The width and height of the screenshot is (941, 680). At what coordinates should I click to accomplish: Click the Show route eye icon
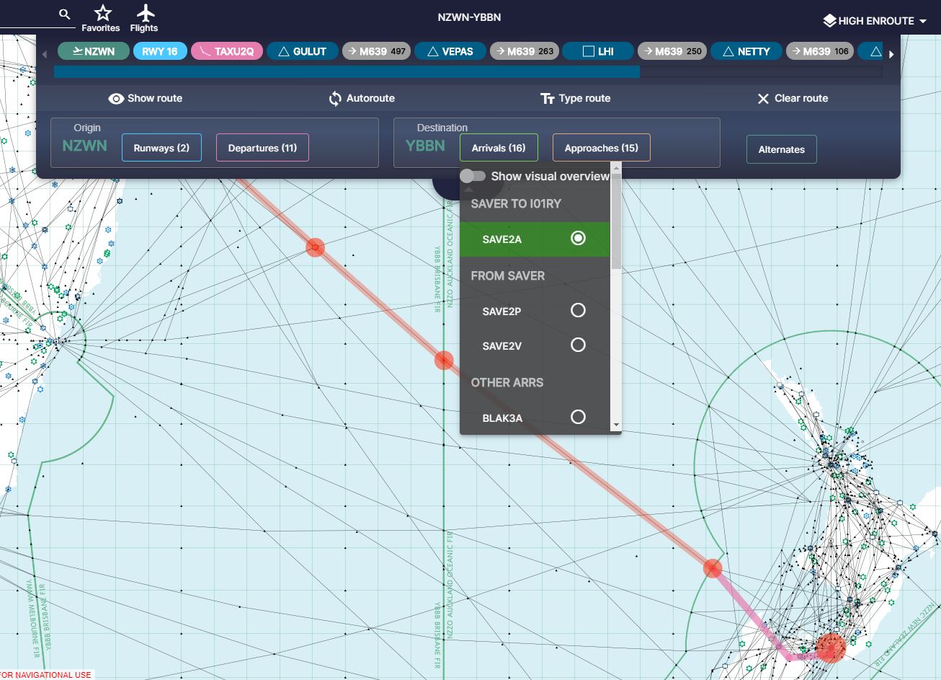[x=116, y=99]
